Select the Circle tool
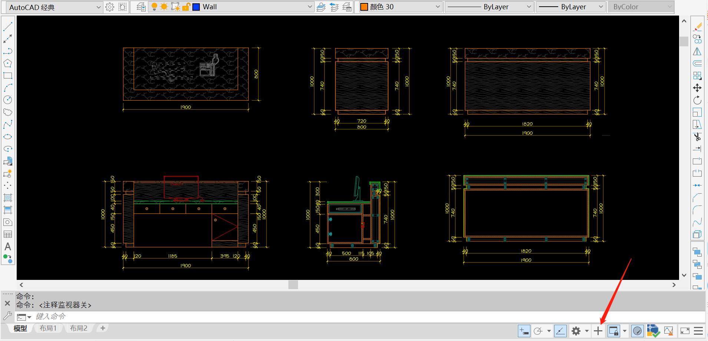 pos(8,100)
